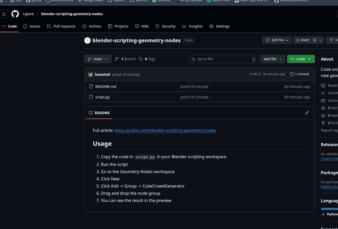
Task: Click the Watch button to toggle notifications
Action: pyautogui.click(x=303, y=40)
